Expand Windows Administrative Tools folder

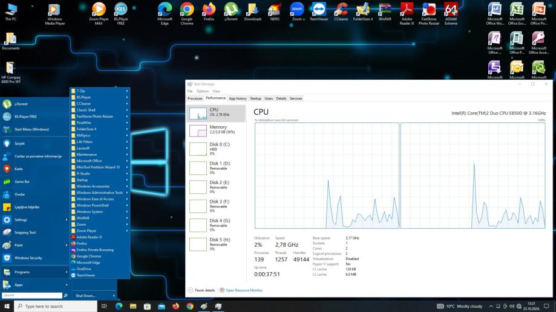coord(100,193)
